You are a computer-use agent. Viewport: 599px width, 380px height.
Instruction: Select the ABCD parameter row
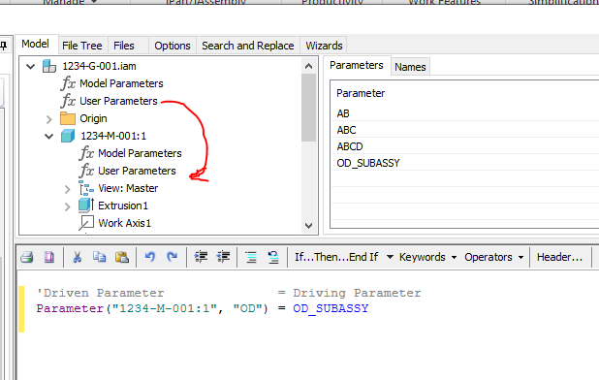[x=464, y=146]
